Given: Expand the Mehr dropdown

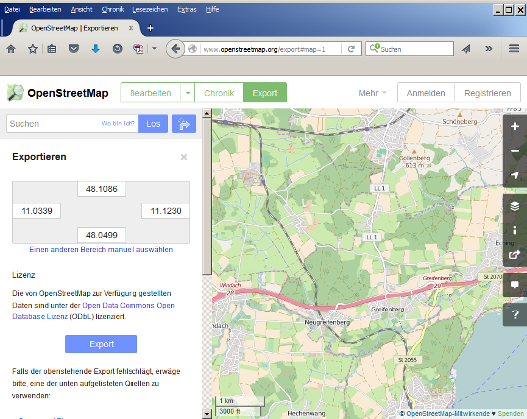Looking at the screenshot, I should [x=372, y=93].
